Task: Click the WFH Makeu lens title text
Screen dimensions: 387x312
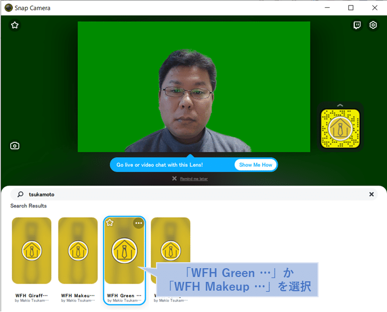Action: [78, 296]
